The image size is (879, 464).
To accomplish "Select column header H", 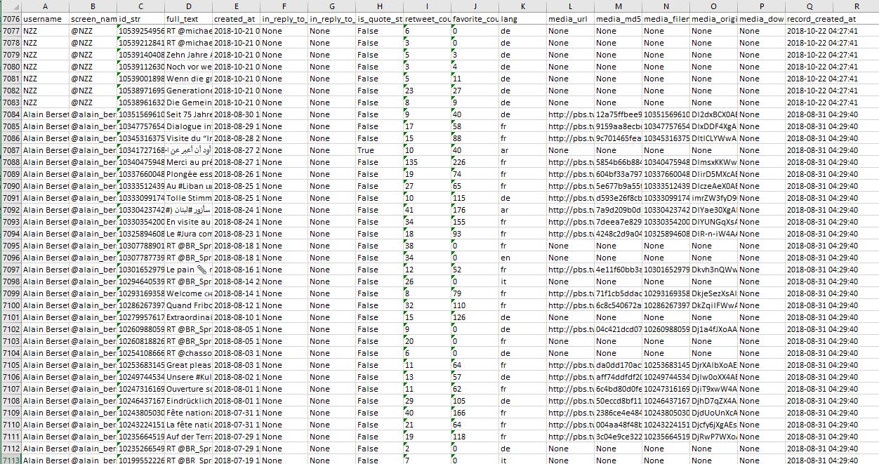I will pos(379,6).
